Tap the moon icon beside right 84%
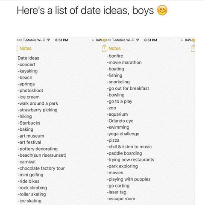205x205 pixels. point(182,40)
